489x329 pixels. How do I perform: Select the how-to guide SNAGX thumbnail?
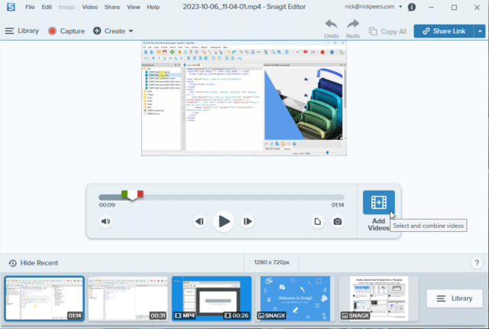click(x=379, y=298)
